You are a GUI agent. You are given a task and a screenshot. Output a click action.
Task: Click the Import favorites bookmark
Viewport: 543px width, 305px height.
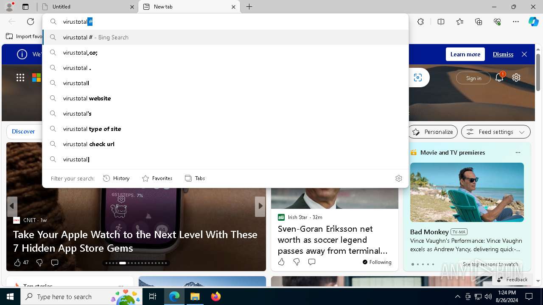(24, 36)
